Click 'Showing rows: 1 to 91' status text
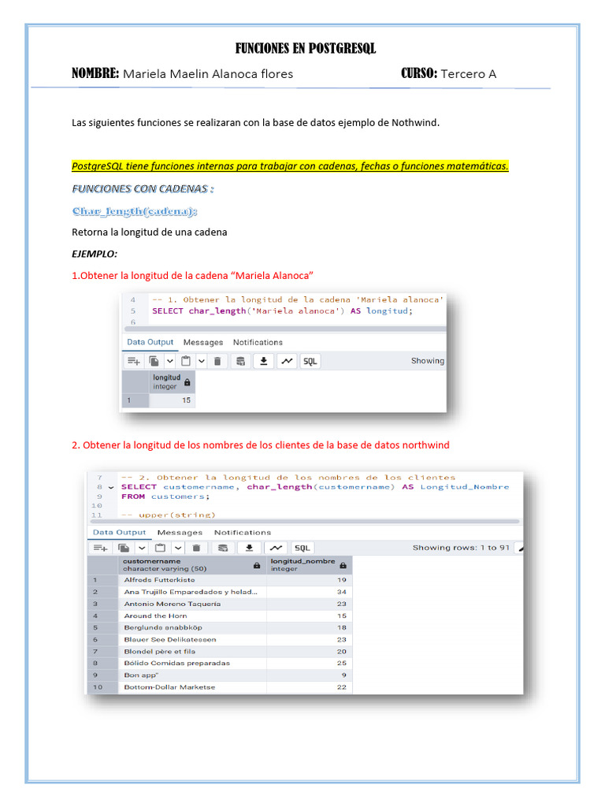Image resolution: width=605 pixels, height=807 pixels. (x=461, y=549)
